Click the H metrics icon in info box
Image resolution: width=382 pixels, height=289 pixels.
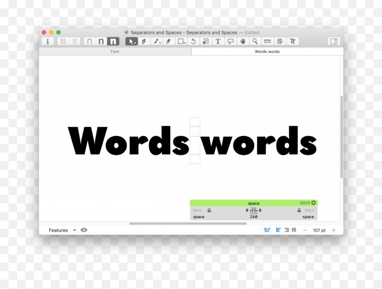pos(254,210)
